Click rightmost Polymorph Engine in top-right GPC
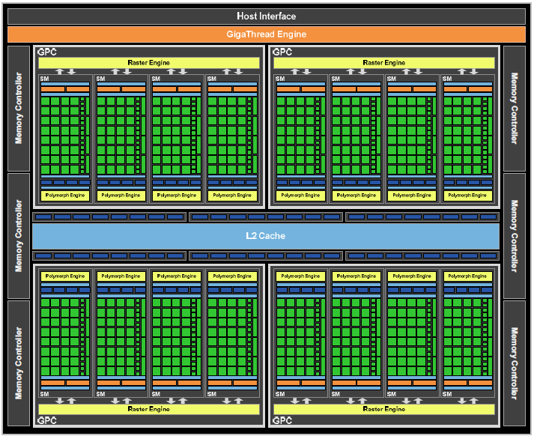Image resolution: width=534 pixels, height=436 pixels. coord(468,196)
